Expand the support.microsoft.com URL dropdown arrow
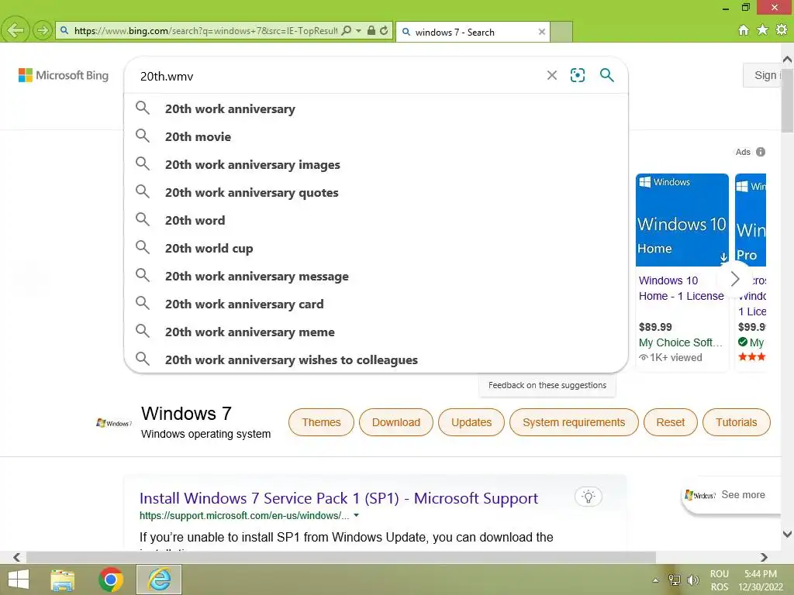This screenshot has height=595, width=794. pyautogui.click(x=357, y=515)
